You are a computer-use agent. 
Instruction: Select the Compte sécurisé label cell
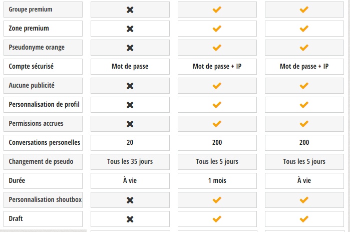[x=43, y=67]
